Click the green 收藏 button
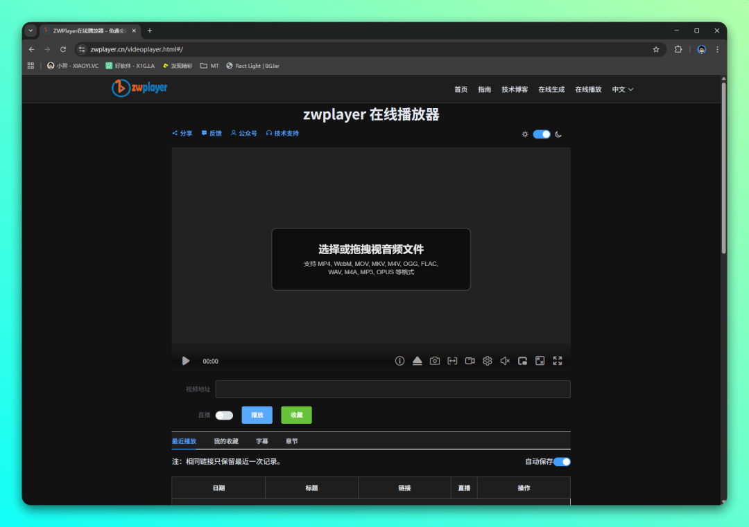Viewport: 749px width, 527px height. pos(296,415)
